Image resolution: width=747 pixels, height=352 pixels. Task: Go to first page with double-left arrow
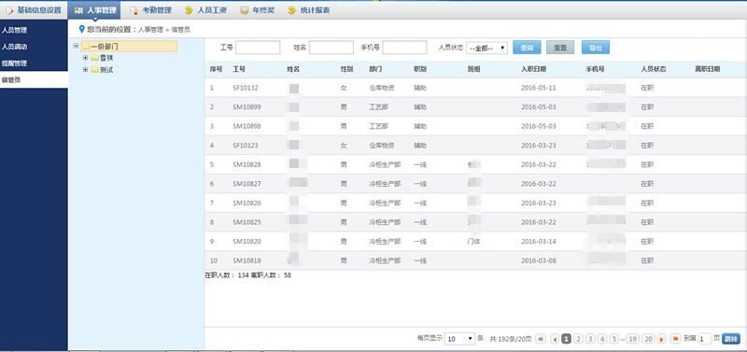tap(541, 339)
